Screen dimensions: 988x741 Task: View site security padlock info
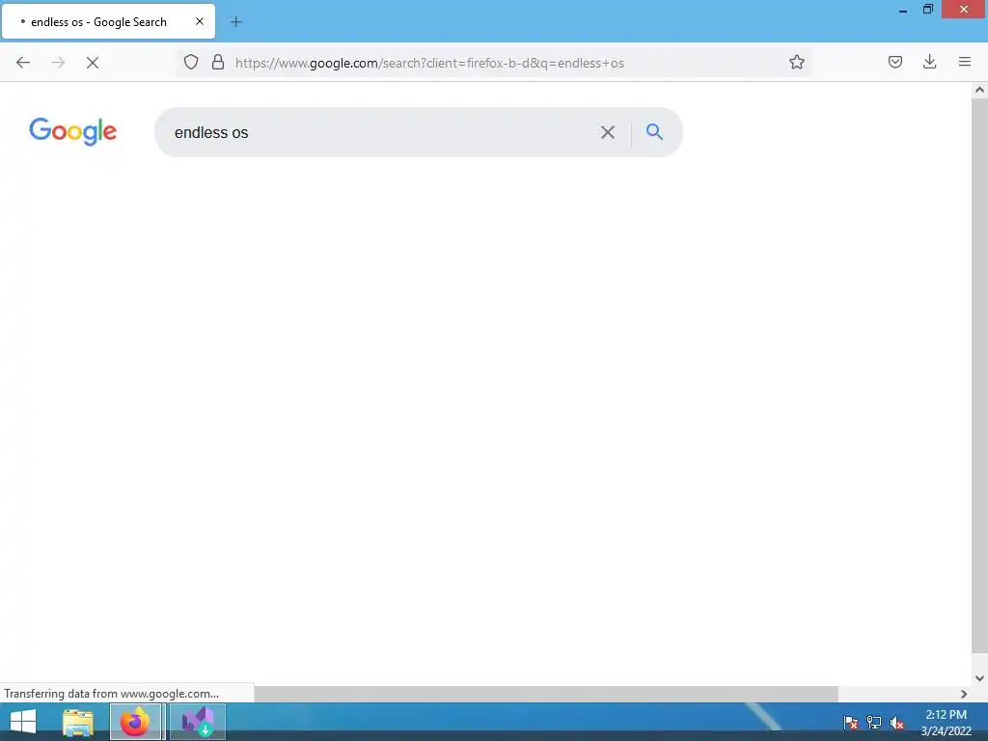click(x=218, y=63)
